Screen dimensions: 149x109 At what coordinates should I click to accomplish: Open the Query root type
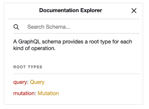click(x=37, y=82)
